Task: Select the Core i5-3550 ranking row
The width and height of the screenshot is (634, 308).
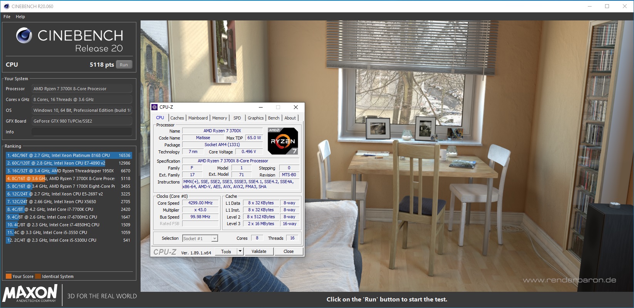Action: 69,232
